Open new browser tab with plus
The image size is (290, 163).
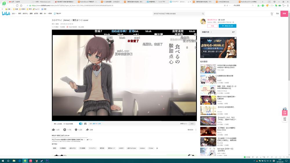(x=262, y=2)
